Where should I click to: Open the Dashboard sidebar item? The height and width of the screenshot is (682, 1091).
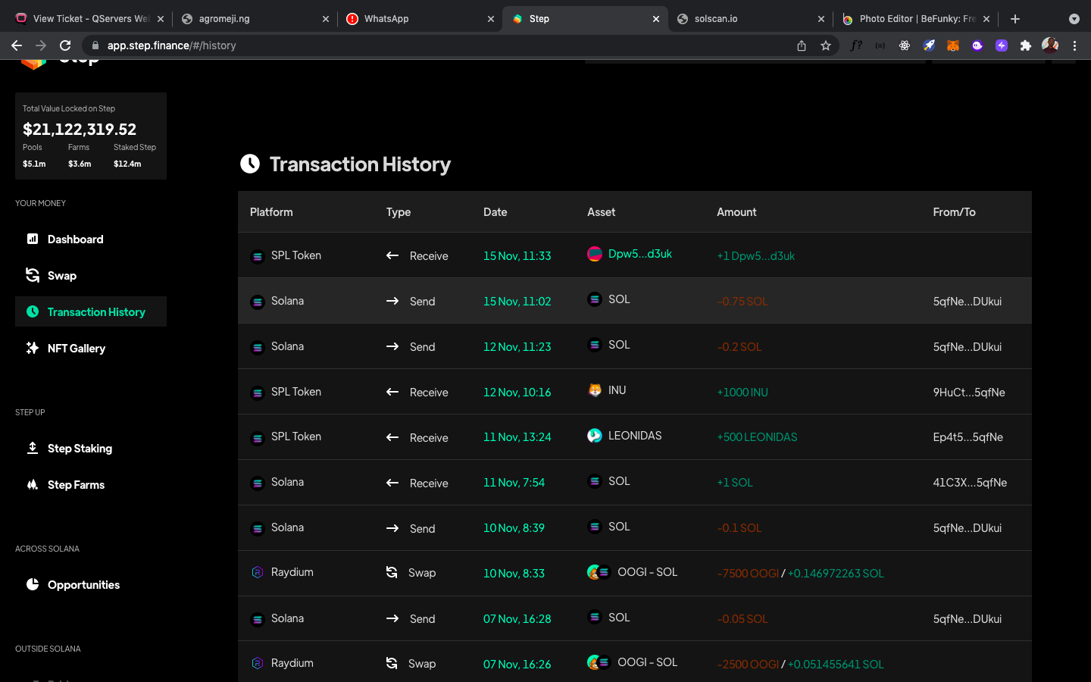tap(91, 239)
